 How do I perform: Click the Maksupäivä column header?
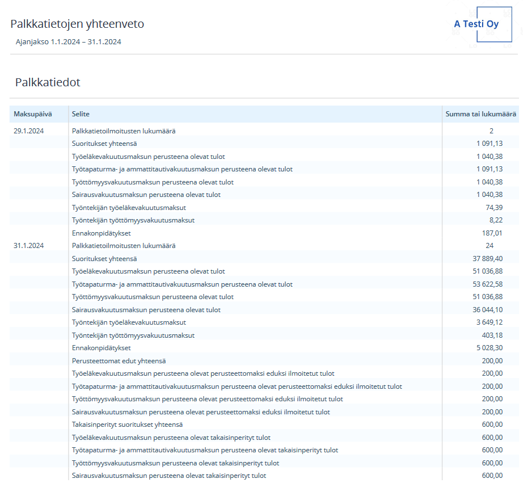33,114
